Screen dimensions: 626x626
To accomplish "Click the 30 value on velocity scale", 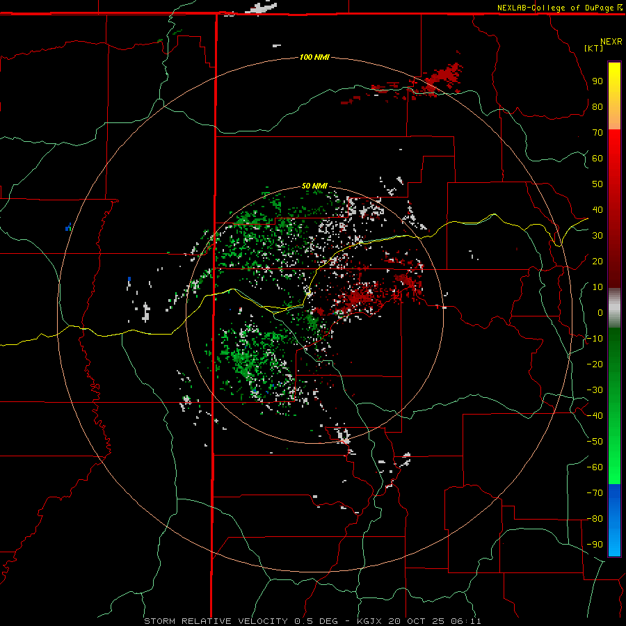I will (597, 236).
